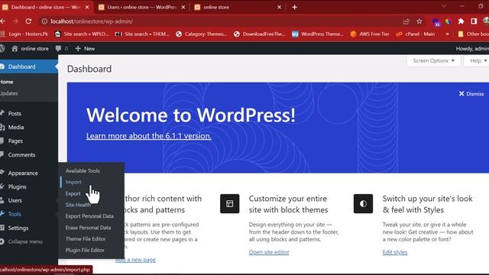Open Theme File Editor
The width and height of the screenshot is (489, 275).
(86, 239)
